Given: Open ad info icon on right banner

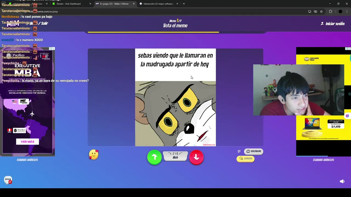Looking at the screenshot, I should click(347, 48).
